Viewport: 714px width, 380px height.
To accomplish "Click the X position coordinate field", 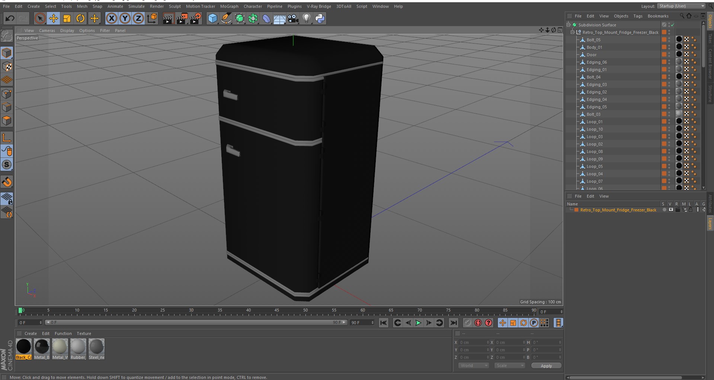I will point(474,342).
